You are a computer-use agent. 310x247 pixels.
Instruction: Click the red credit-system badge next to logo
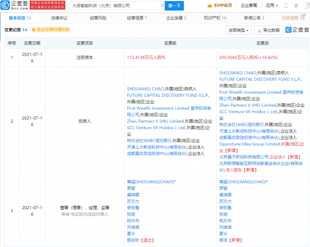tap(47, 5)
